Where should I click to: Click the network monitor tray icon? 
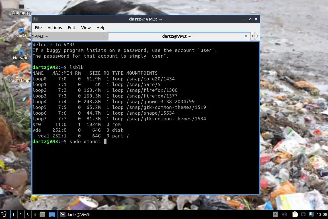(x=303, y=214)
